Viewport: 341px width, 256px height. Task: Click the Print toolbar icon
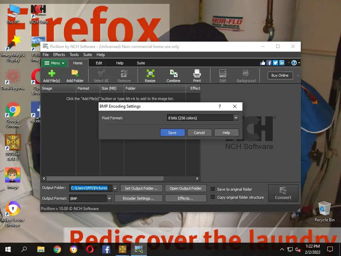tap(197, 76)
